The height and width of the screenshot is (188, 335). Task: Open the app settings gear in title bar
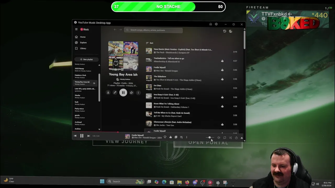(x=216, y=24)
